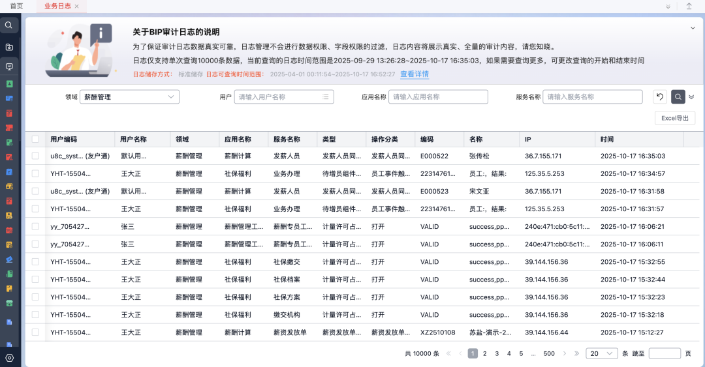Check the row for 张传松 E000522
This screenshot has width=705, height=367.
35,156
